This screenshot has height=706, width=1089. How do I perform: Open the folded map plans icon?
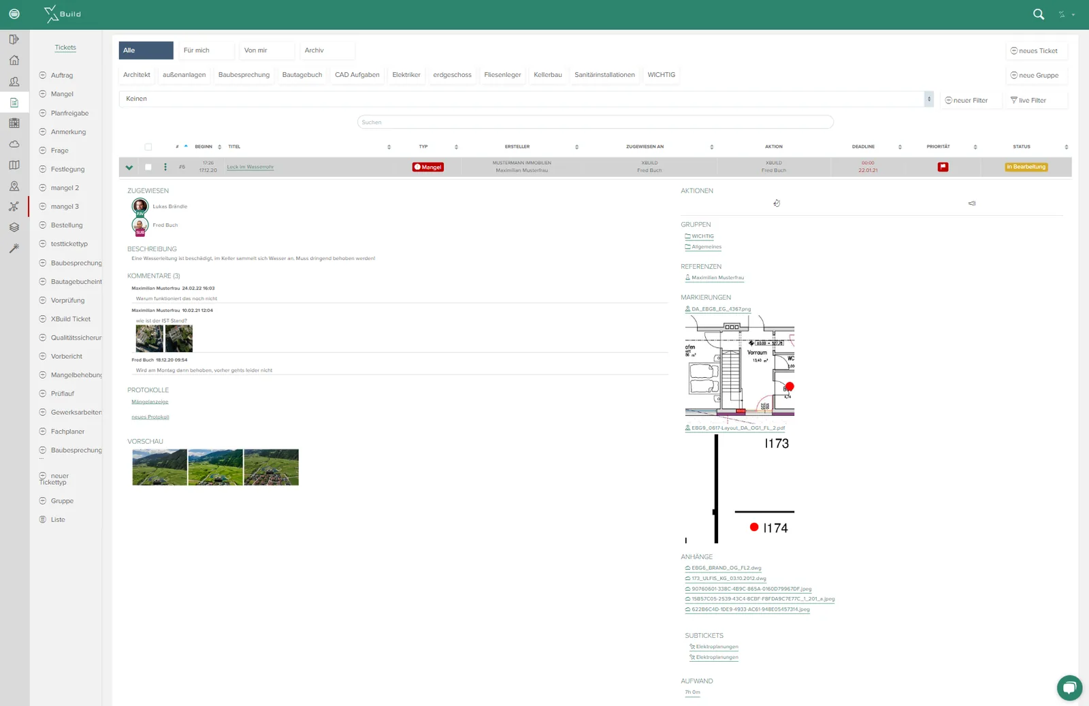[x=14, y=165]
